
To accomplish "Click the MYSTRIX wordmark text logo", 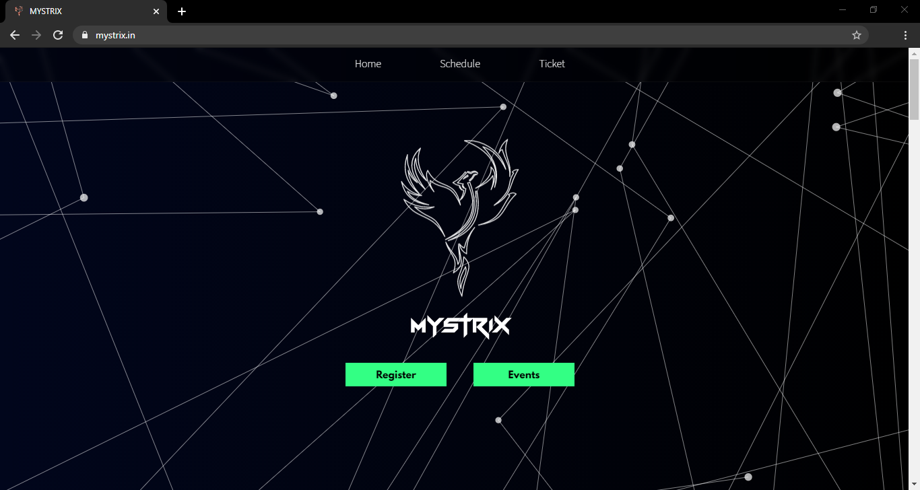I will 460,326.
